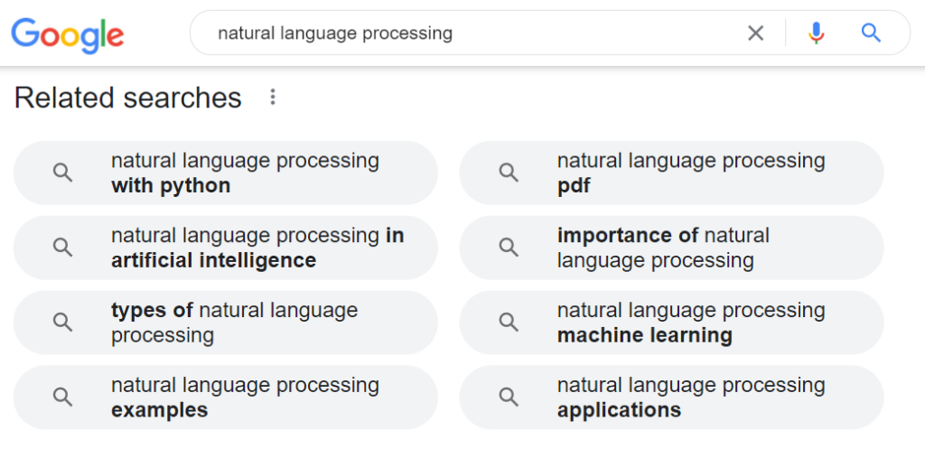Screen dimensions: 925x449
Task: Open Related searches three-dot options menu
Action: click(x=273, y=98)
